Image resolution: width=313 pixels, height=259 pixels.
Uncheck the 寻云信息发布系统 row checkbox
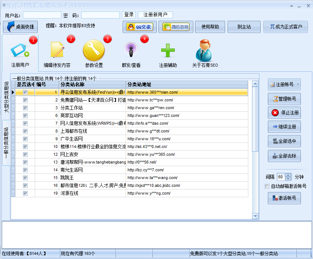pyautogui.click(x=25, y=92)
